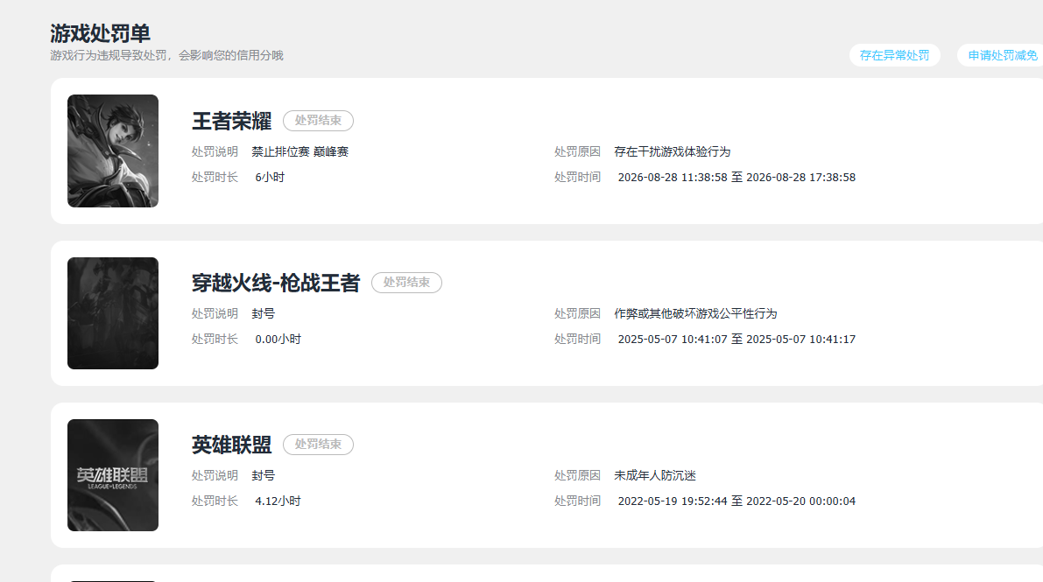Open the 申请处罚减免 button
1043x582 pixels.
pos(1002,55)
